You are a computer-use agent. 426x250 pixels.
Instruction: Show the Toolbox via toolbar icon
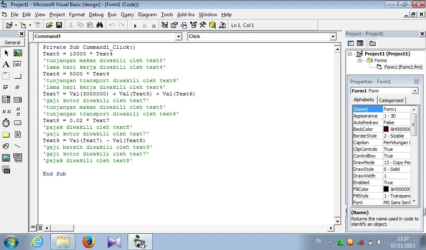coord(203,25)
